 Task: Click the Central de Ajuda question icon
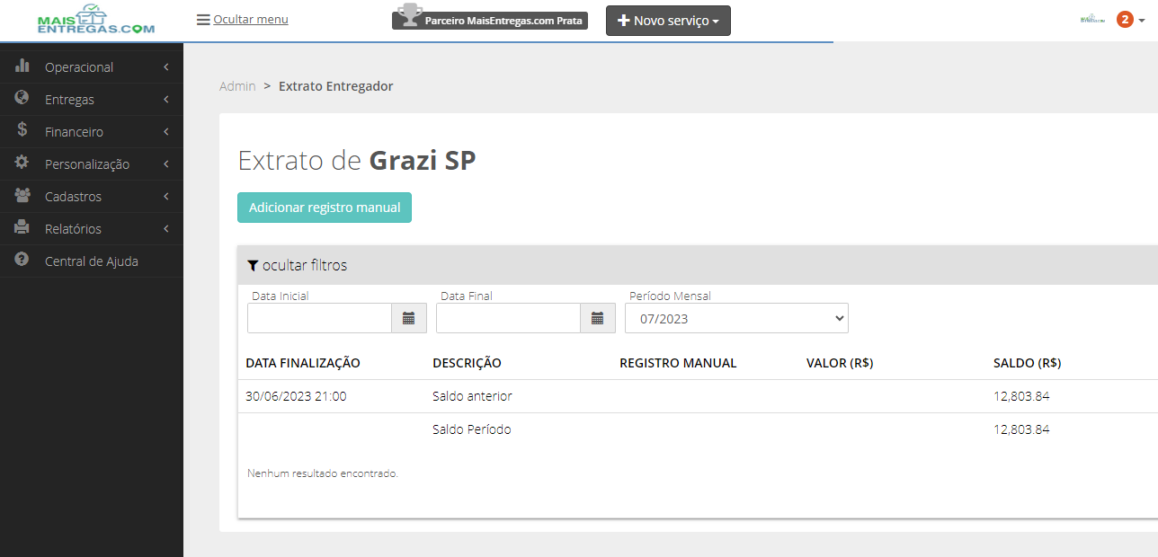(22, 260)
